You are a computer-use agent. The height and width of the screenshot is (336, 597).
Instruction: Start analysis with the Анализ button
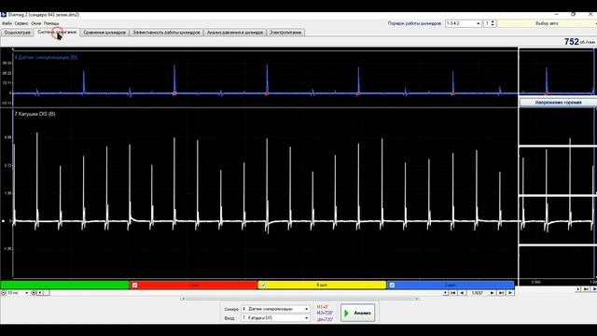click(357, 313)
